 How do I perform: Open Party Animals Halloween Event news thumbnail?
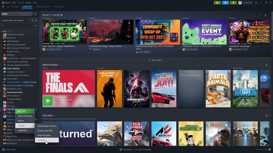tap(204, 32)
